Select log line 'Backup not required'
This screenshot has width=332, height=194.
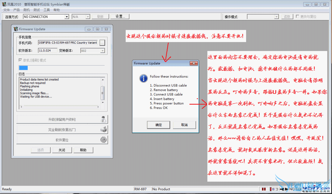tap(33, 83)
